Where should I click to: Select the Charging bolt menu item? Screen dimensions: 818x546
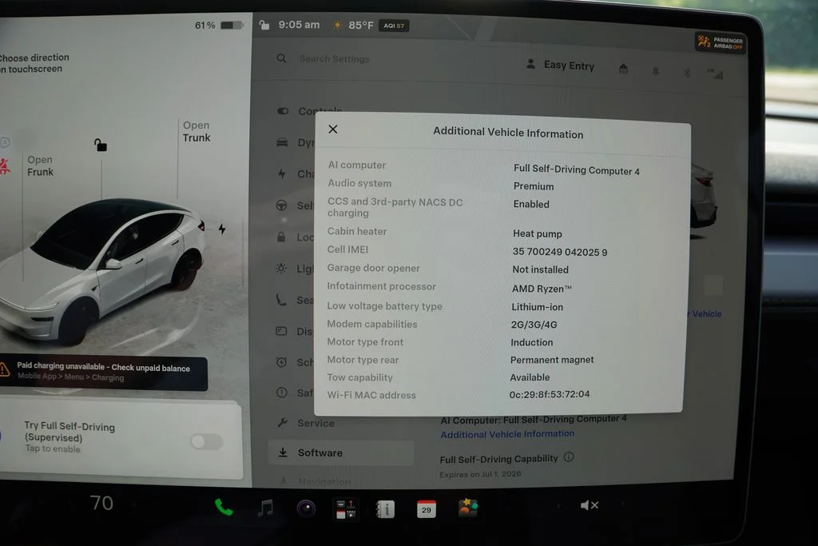point(296,173)
